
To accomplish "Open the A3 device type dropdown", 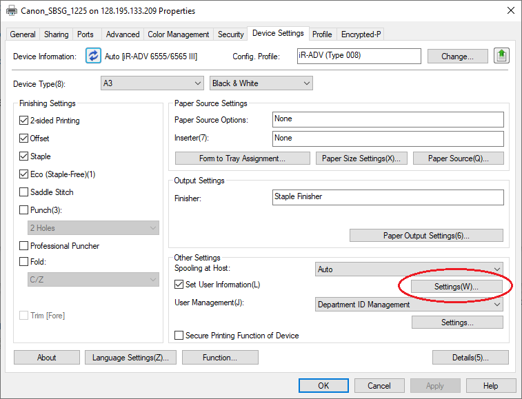I will 152,83.
